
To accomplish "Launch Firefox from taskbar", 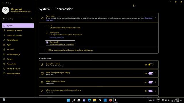I will 110,100.
